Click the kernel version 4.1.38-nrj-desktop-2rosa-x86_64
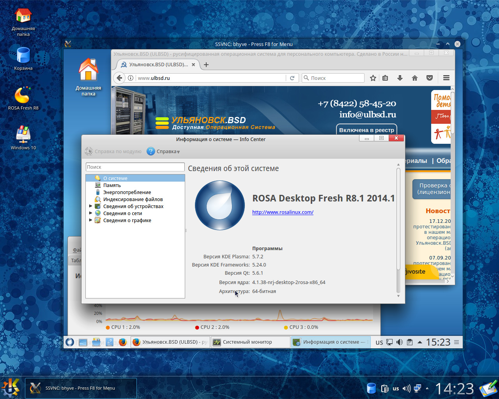This screenshot has width=499, height=399. tap(289, 282)
